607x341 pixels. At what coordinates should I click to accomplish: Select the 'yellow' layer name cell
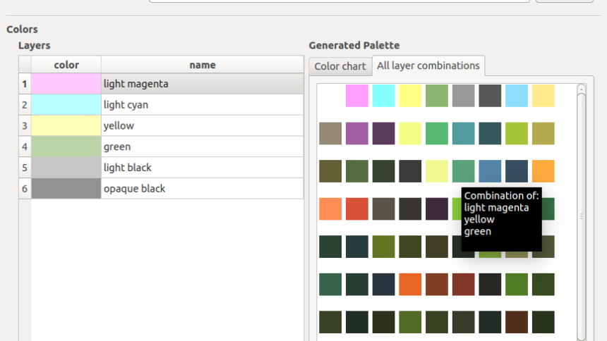[x=203, y=125]
